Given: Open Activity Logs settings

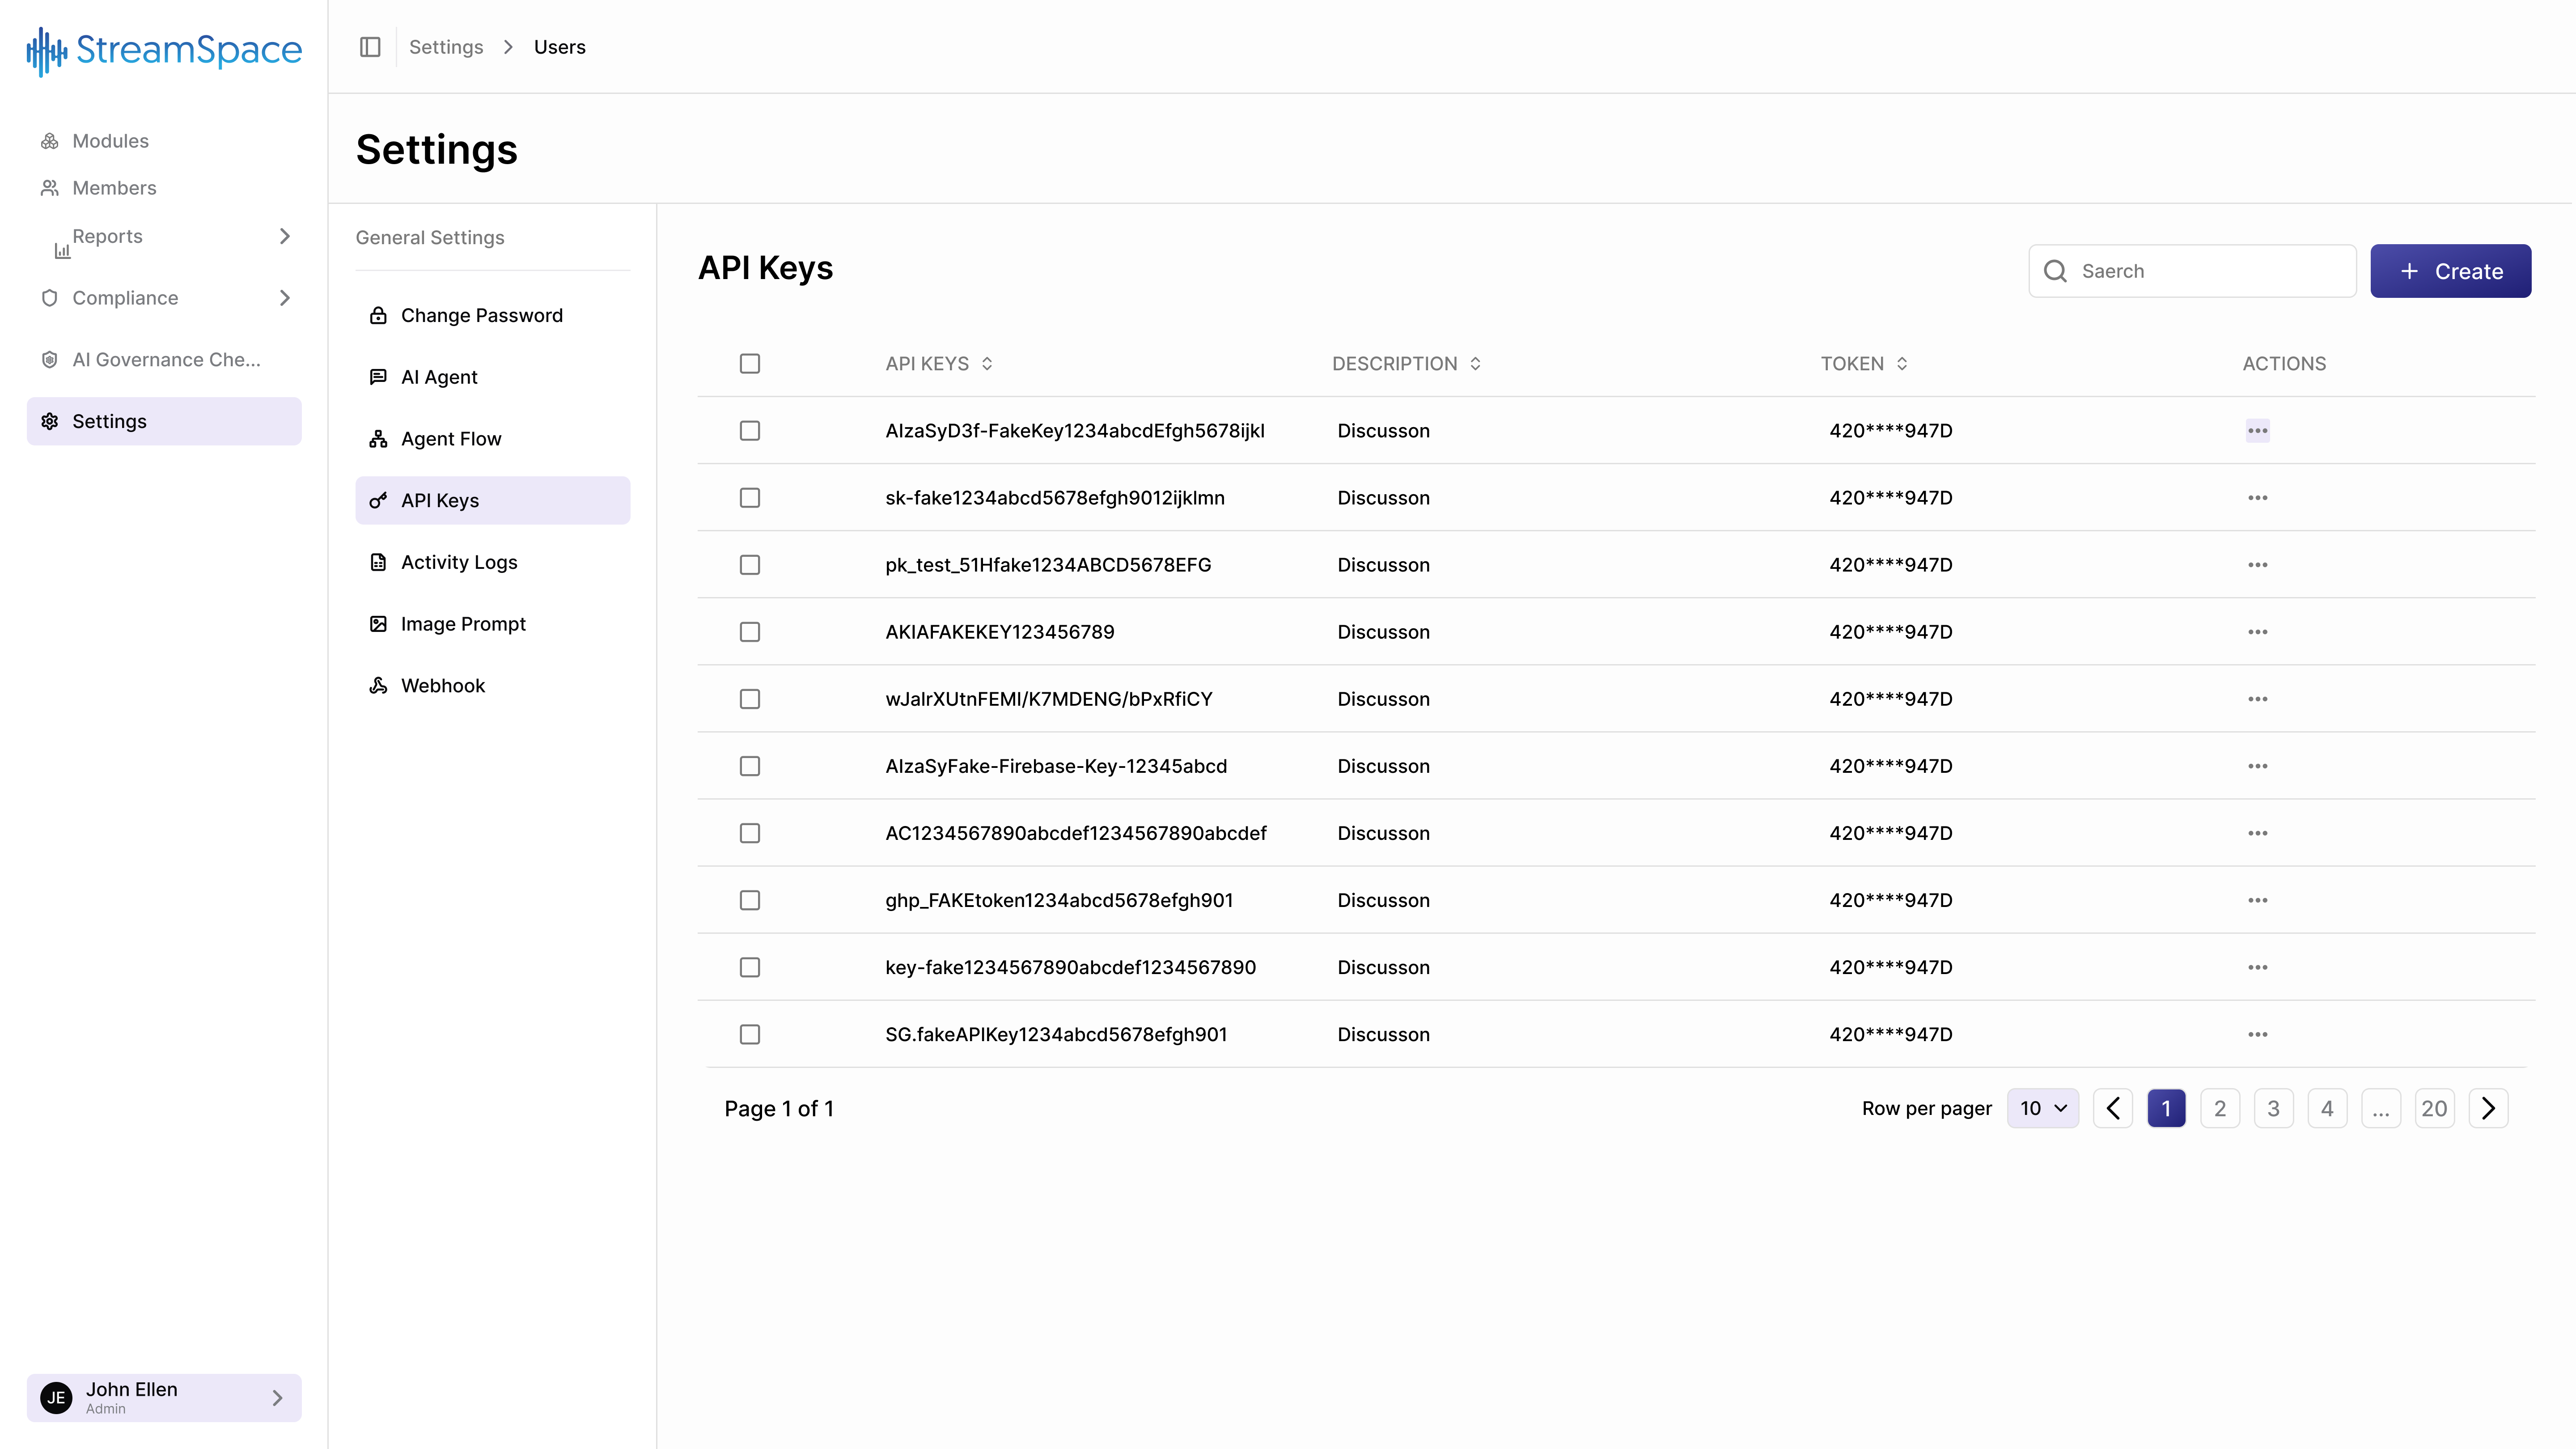Looking at the screenshot, I should pyautogui.click(x=492, y=562).
